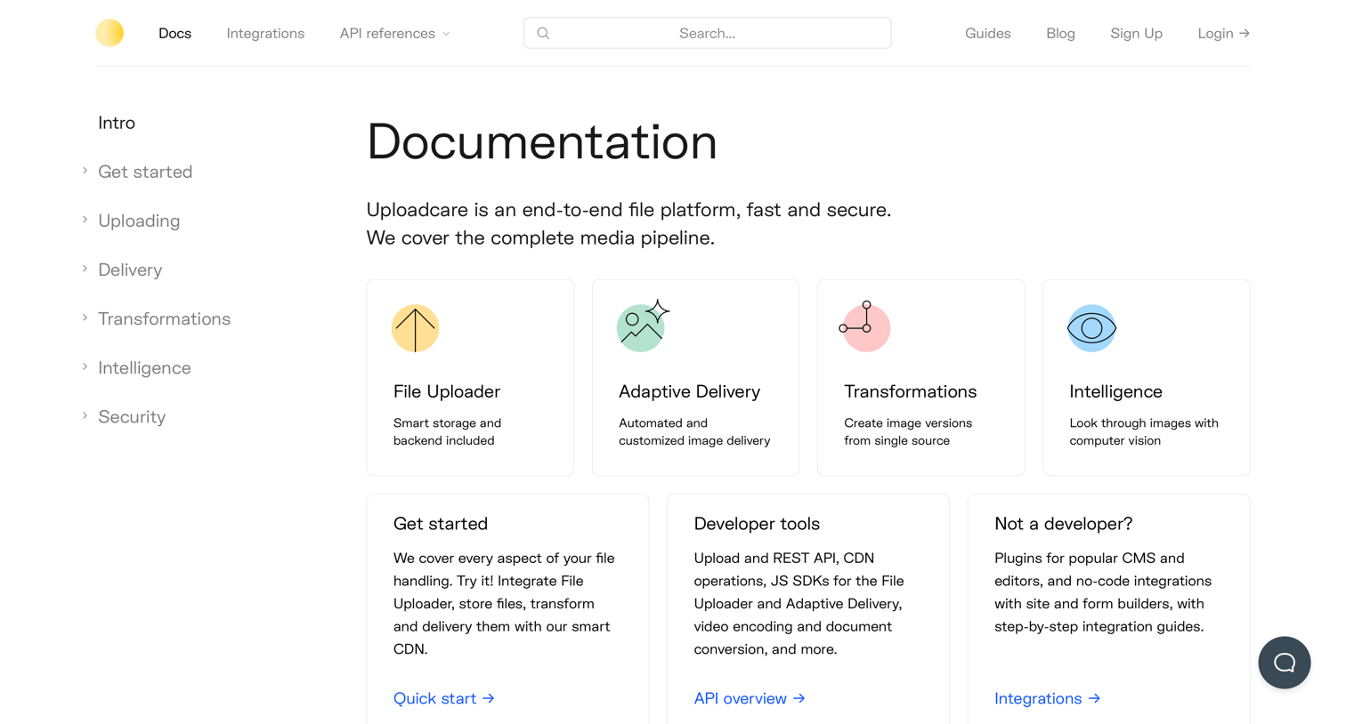Click the Login link
This screenshot has height=724, width=1346.
[1224, 33]
